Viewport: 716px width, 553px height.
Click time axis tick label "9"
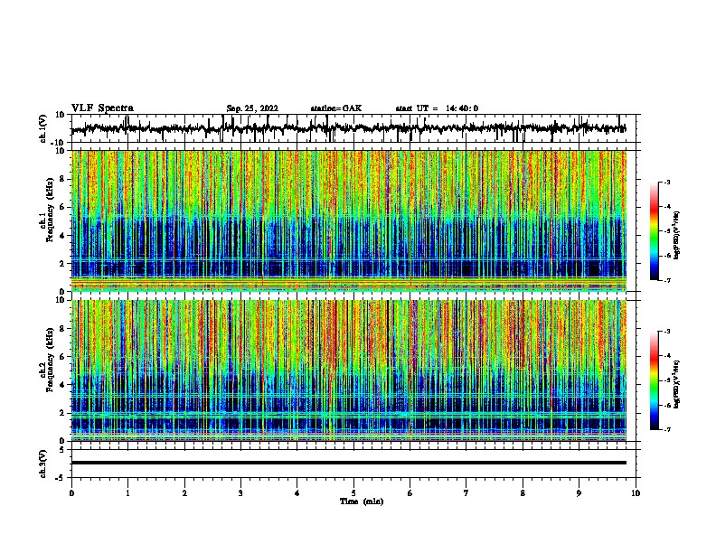click(579, 493)
